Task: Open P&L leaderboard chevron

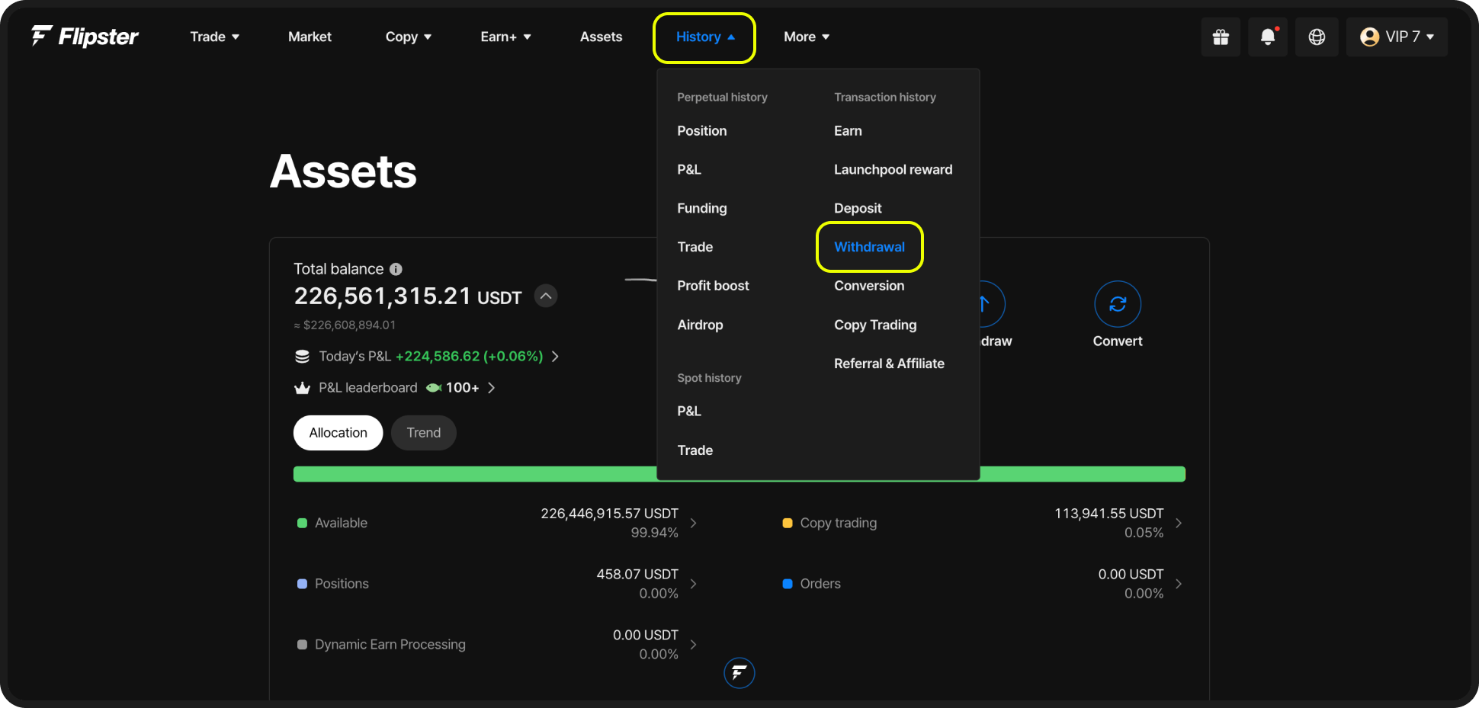Action: point(491,388)
